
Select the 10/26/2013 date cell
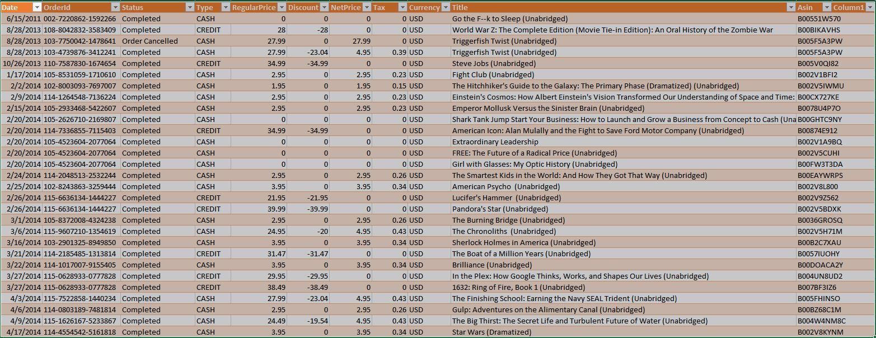coord(22,63)
